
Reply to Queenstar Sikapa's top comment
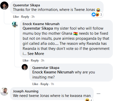point(25,17)
